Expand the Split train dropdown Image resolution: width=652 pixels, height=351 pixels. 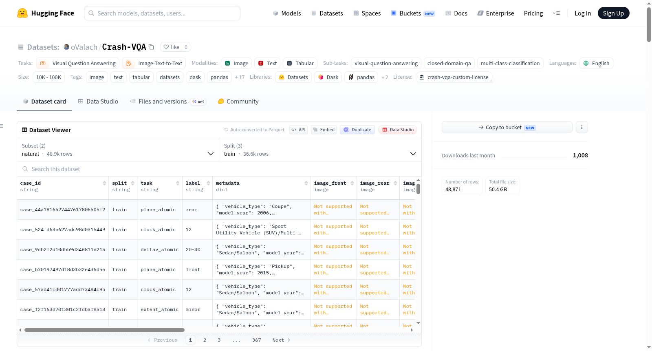tap(320, 150)
